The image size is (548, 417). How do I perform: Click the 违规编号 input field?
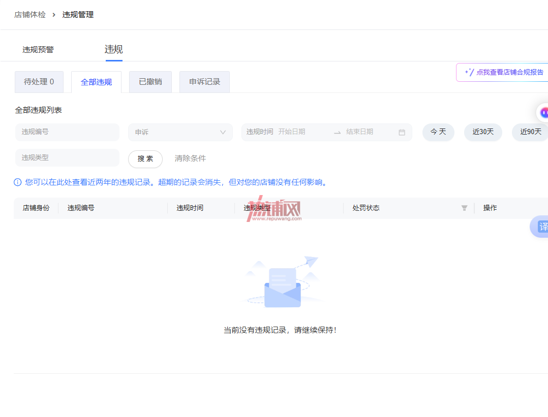click(x=68, y=132)
